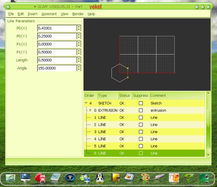This screenshot has height=187, width=217.
Task: Click the block list vertical scrollbar
Action: [208, 126]
